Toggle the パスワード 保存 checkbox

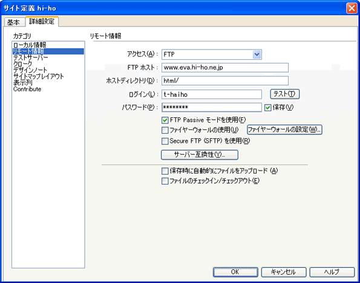[267, 108]
